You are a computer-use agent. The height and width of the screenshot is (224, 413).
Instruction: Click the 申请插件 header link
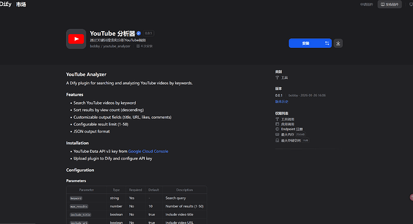(x=366, y=4)
